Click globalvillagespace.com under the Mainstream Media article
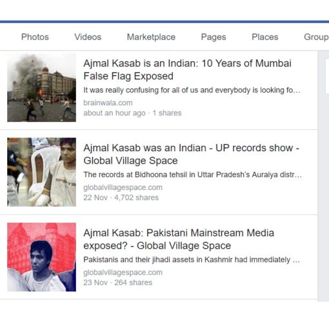This screenshot has width=329, height=323. click(123, 273)
